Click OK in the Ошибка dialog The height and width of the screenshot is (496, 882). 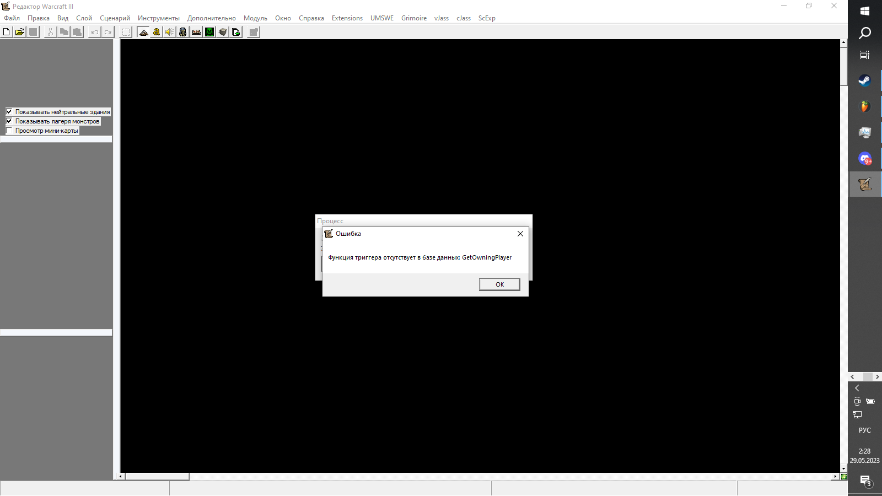coord(499,284)
